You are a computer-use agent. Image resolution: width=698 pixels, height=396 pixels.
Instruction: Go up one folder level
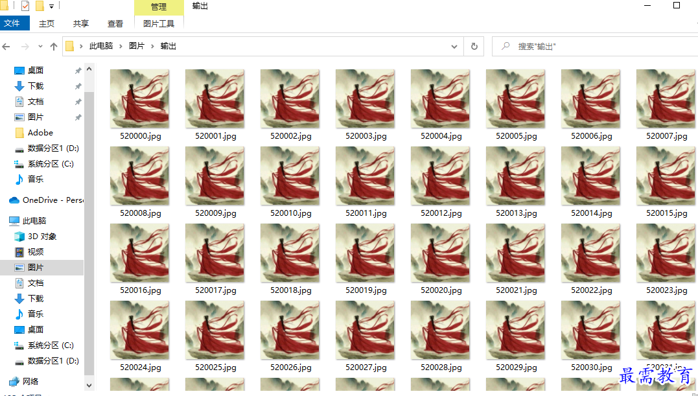[54, 46]
